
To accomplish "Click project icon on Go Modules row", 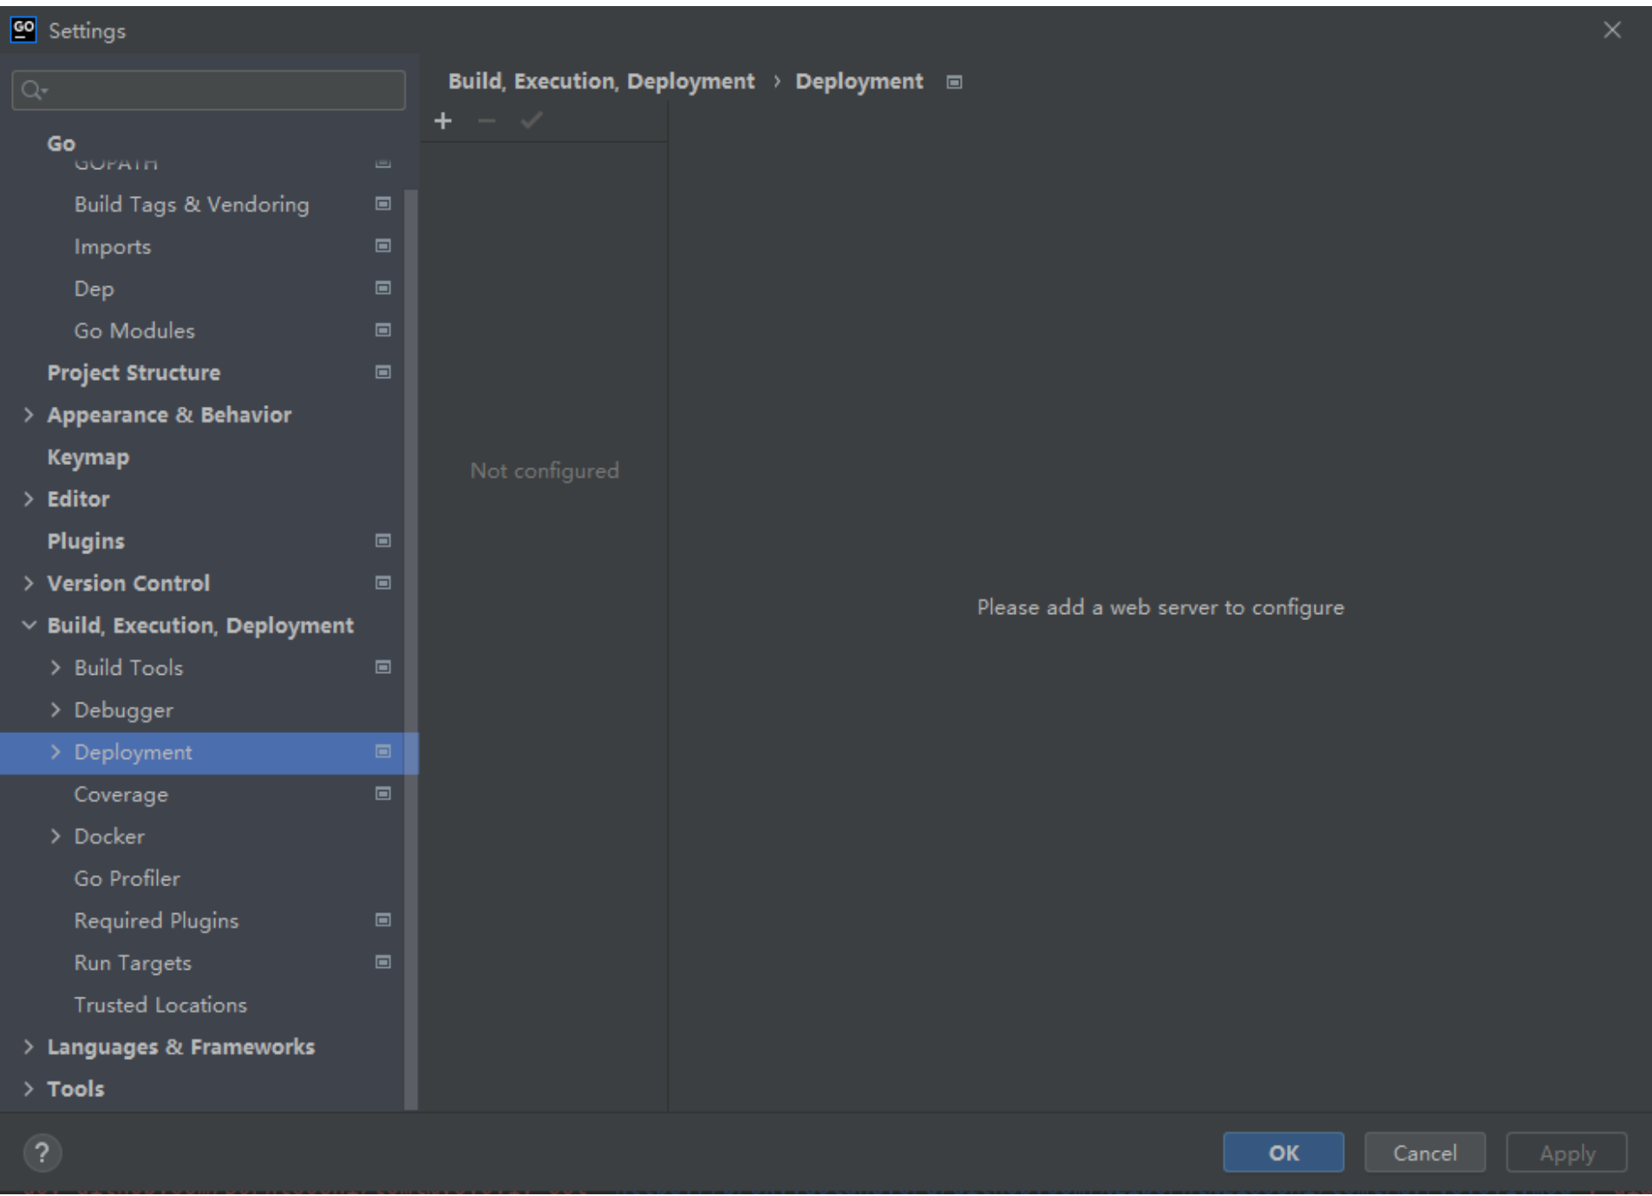I will (382, 330).
